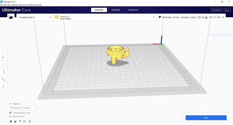Open the Settings menu
This screenshot has height=125, width=233.
click(15, 5)
